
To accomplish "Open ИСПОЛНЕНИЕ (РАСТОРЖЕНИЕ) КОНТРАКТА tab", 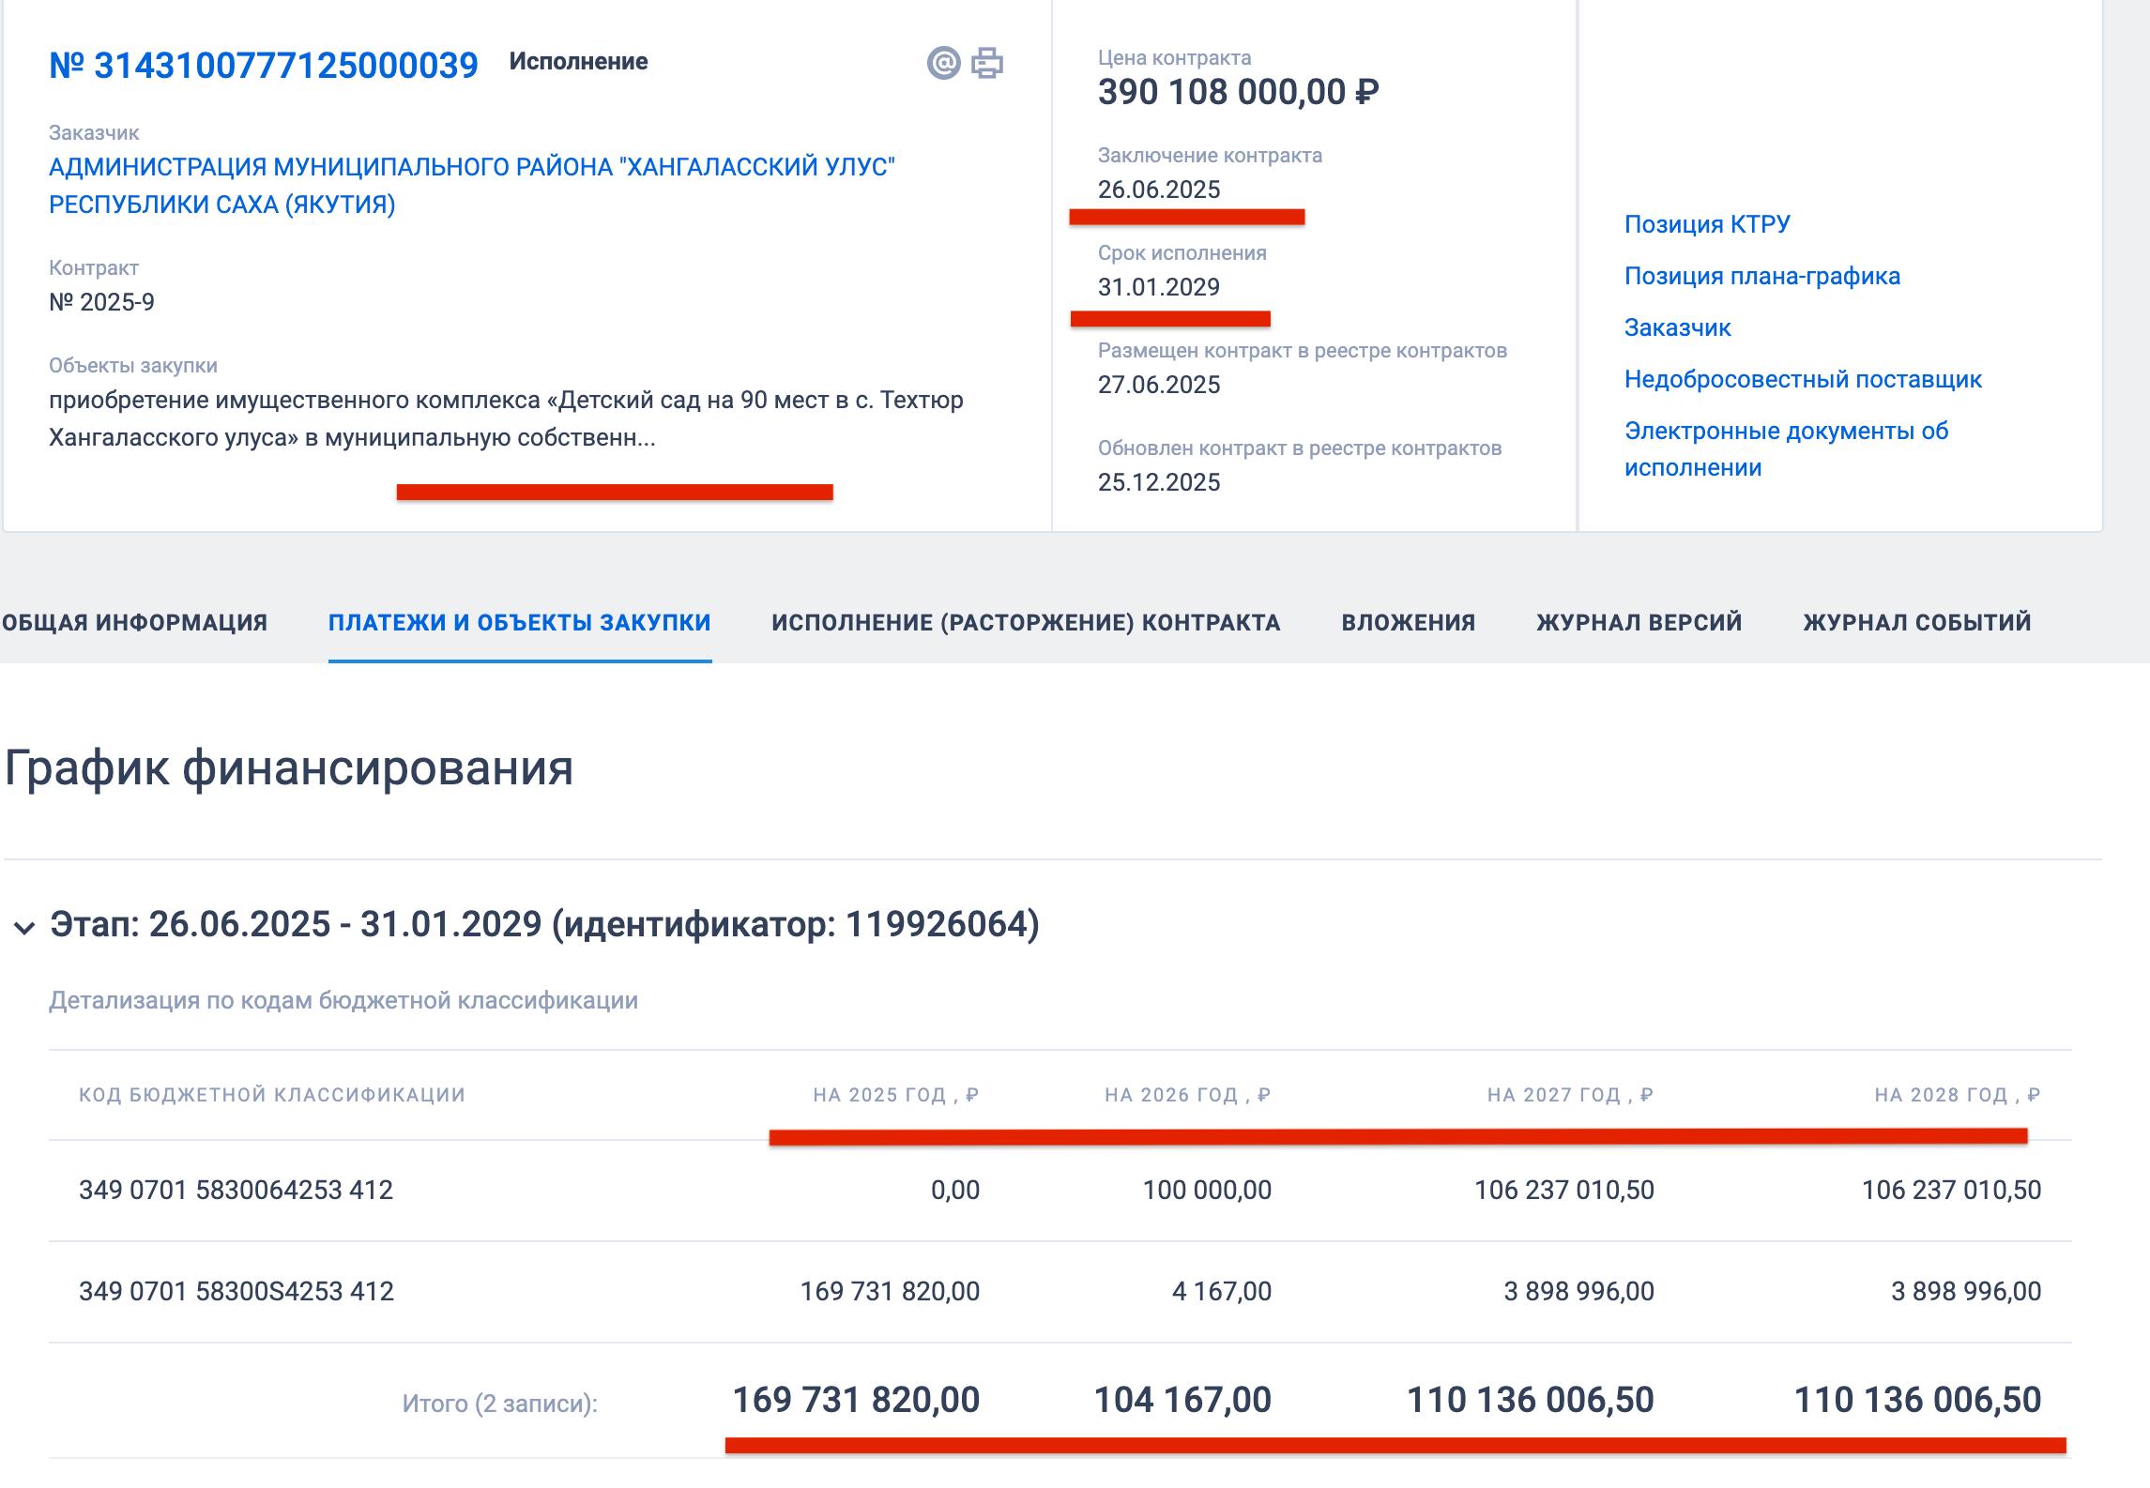I will [1026, 622].
